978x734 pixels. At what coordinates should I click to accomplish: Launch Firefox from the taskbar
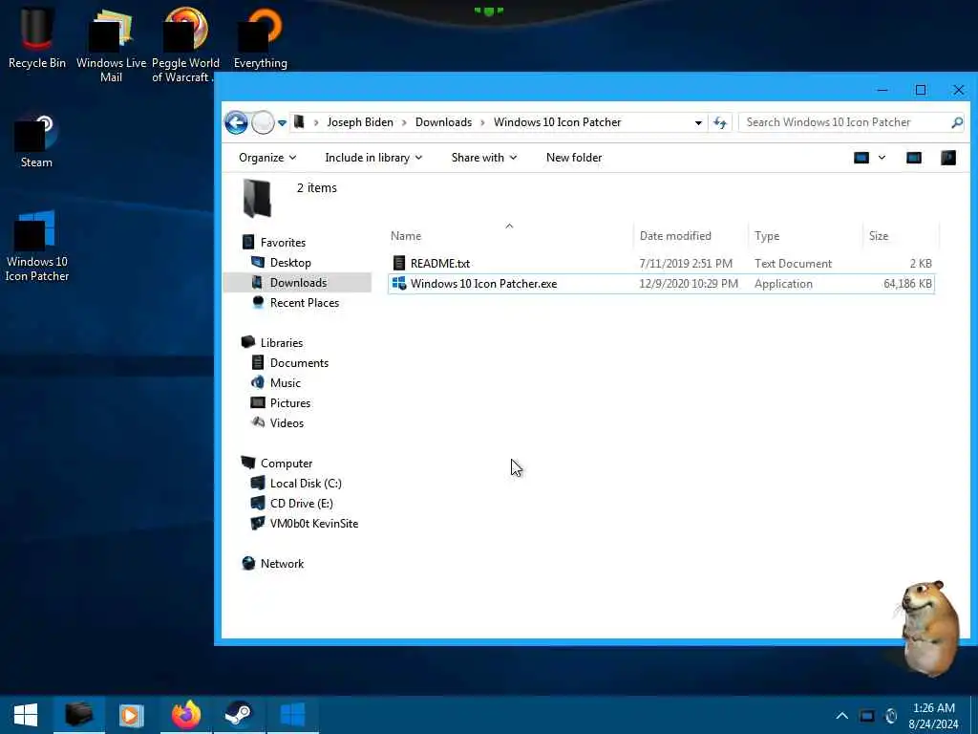click(186, 715)
